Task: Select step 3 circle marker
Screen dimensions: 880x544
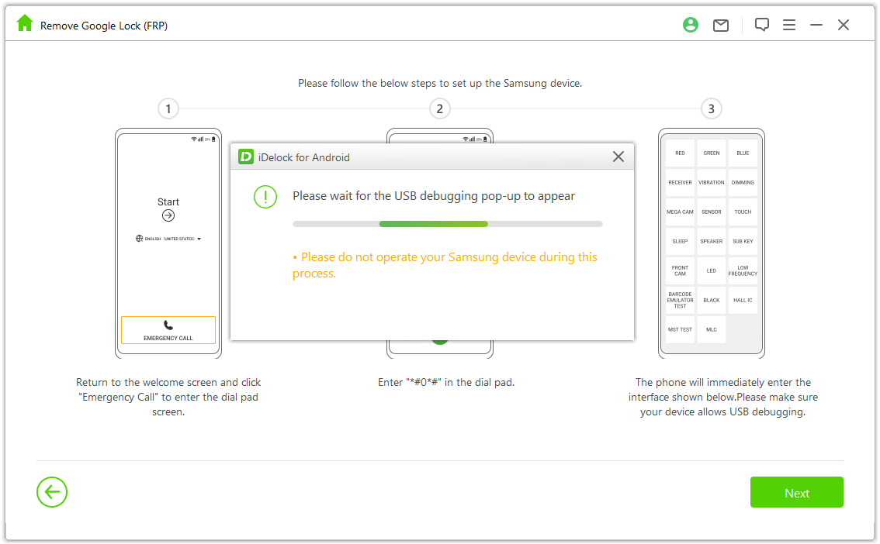Action: [712, 108]
